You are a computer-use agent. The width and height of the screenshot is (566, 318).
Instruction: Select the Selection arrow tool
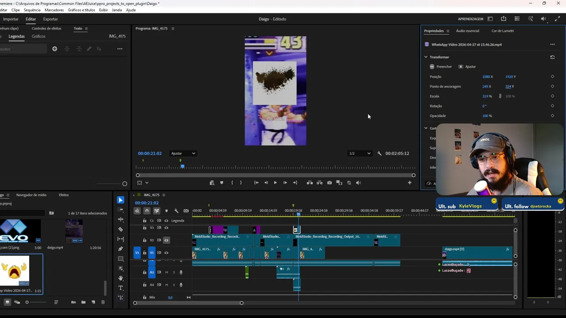[121, 200]
